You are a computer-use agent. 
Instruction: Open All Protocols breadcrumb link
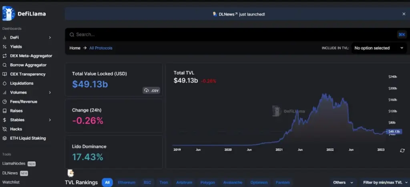tap(101, 48)
